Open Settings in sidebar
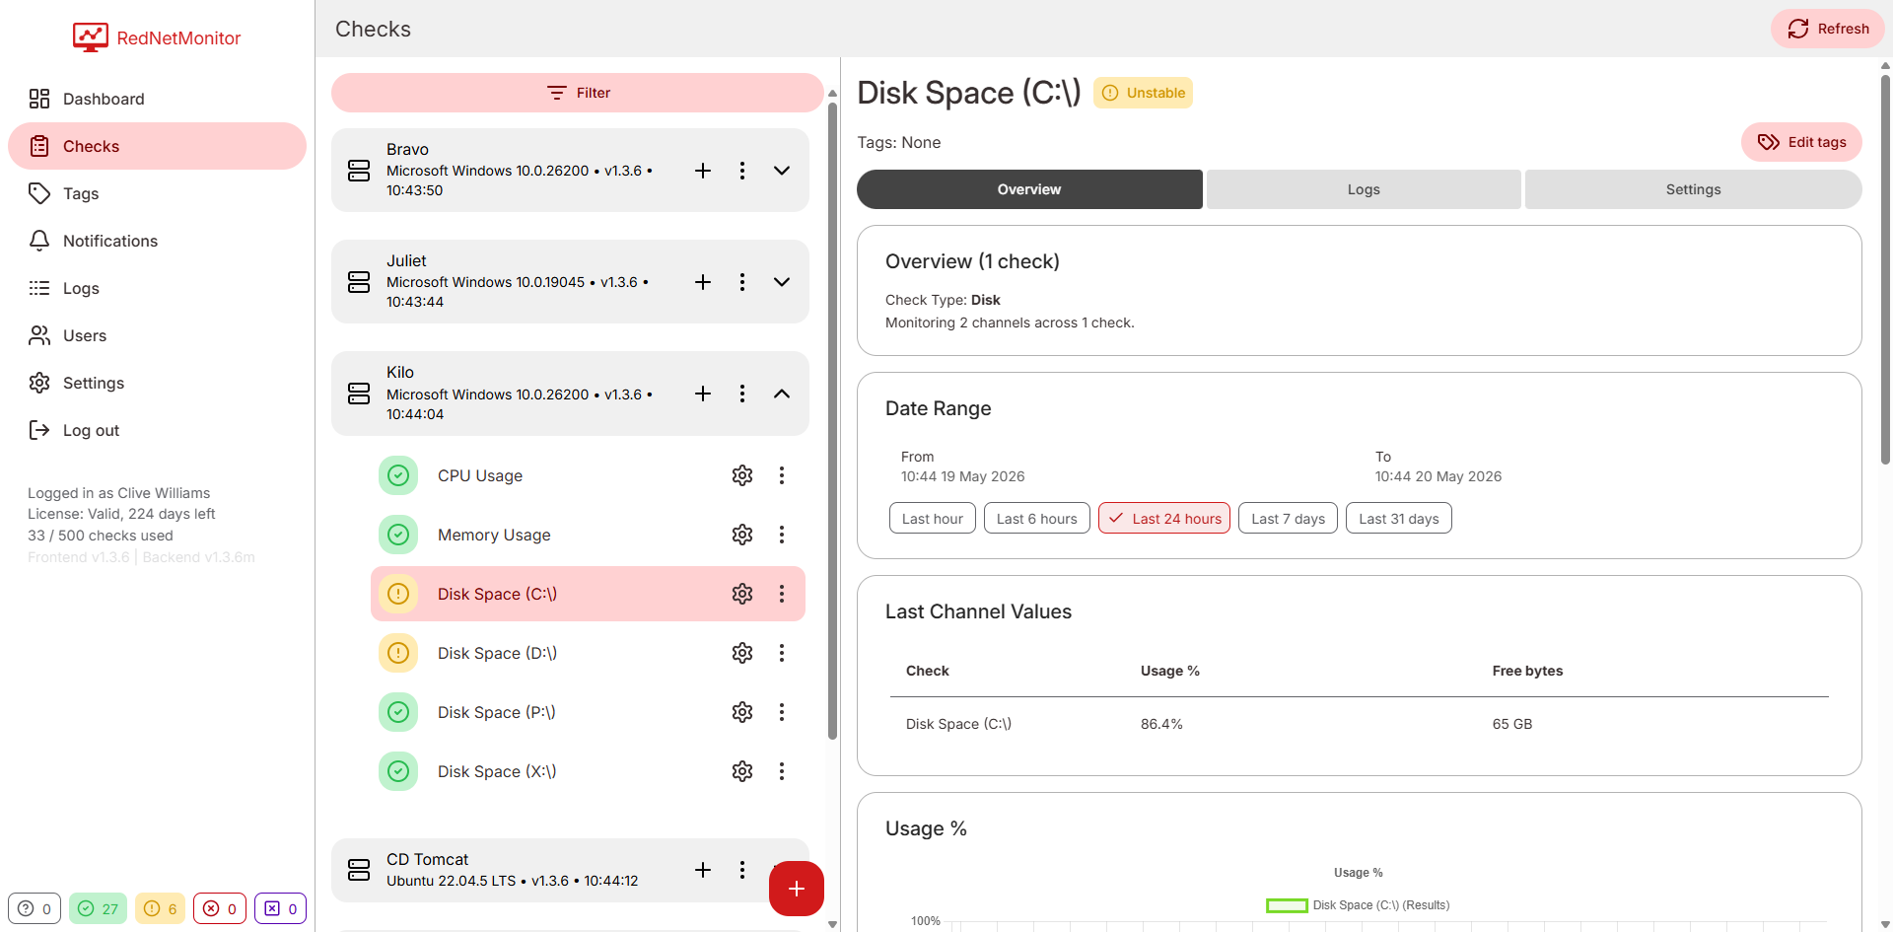The height and width of the screenshot is (932, 1893). tap(157, 383)
